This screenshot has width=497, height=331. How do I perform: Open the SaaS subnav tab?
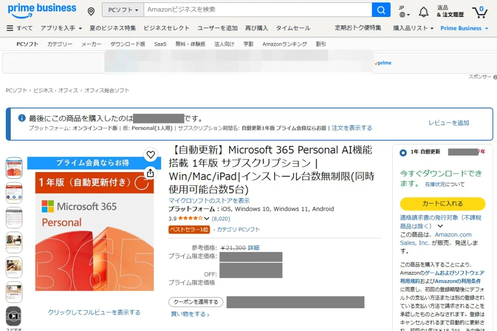pos(160,44)
